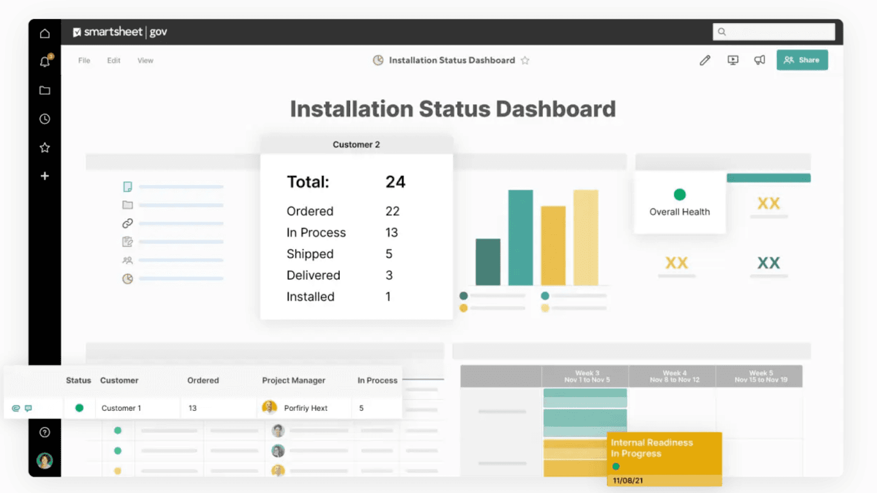Open Favorites star in sidebar
This screenshot has width=877, height=493.
(45, 147)
